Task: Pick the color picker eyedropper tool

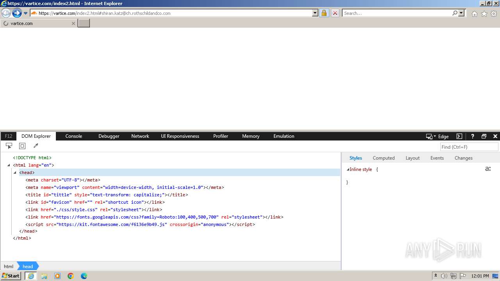Action: 36,146
